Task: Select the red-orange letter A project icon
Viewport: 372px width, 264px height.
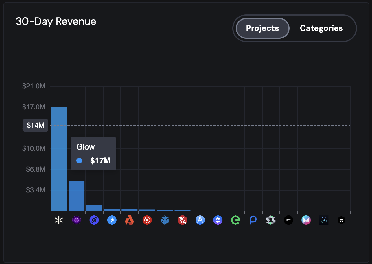Action: 129,221
